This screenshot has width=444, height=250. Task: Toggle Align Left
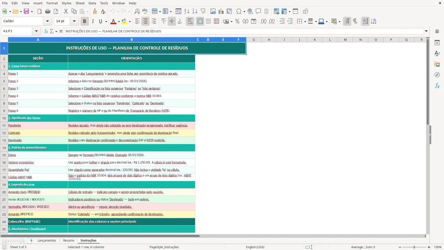[137, 21]
